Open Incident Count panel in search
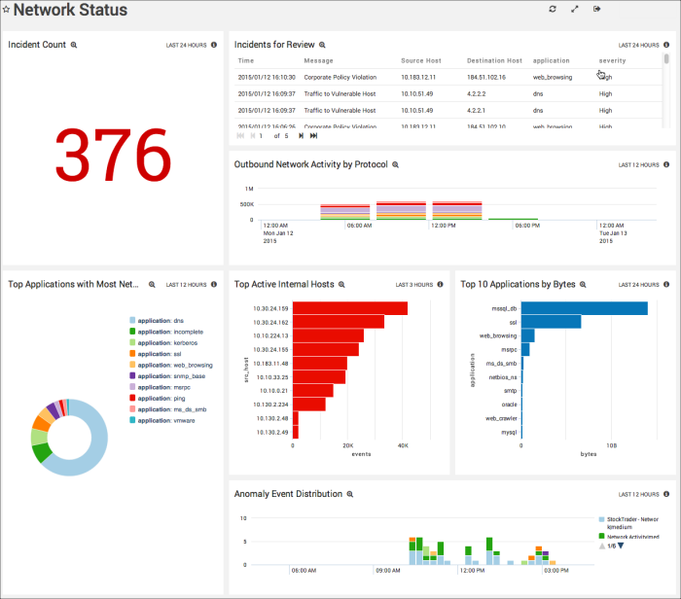Viewport: 681px width, 599px height. coord(74,45)
